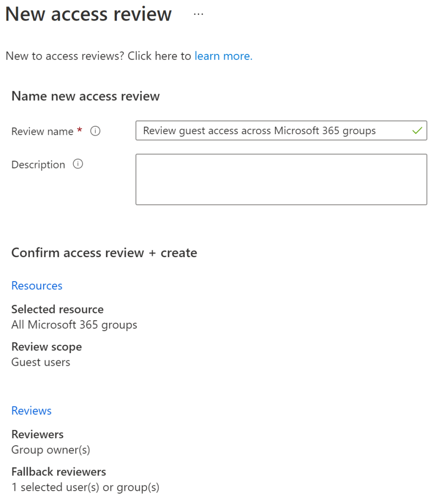The image size is (436, 501).
Task: Click the green checkmark in Review name field
Action: pos(417,131)
